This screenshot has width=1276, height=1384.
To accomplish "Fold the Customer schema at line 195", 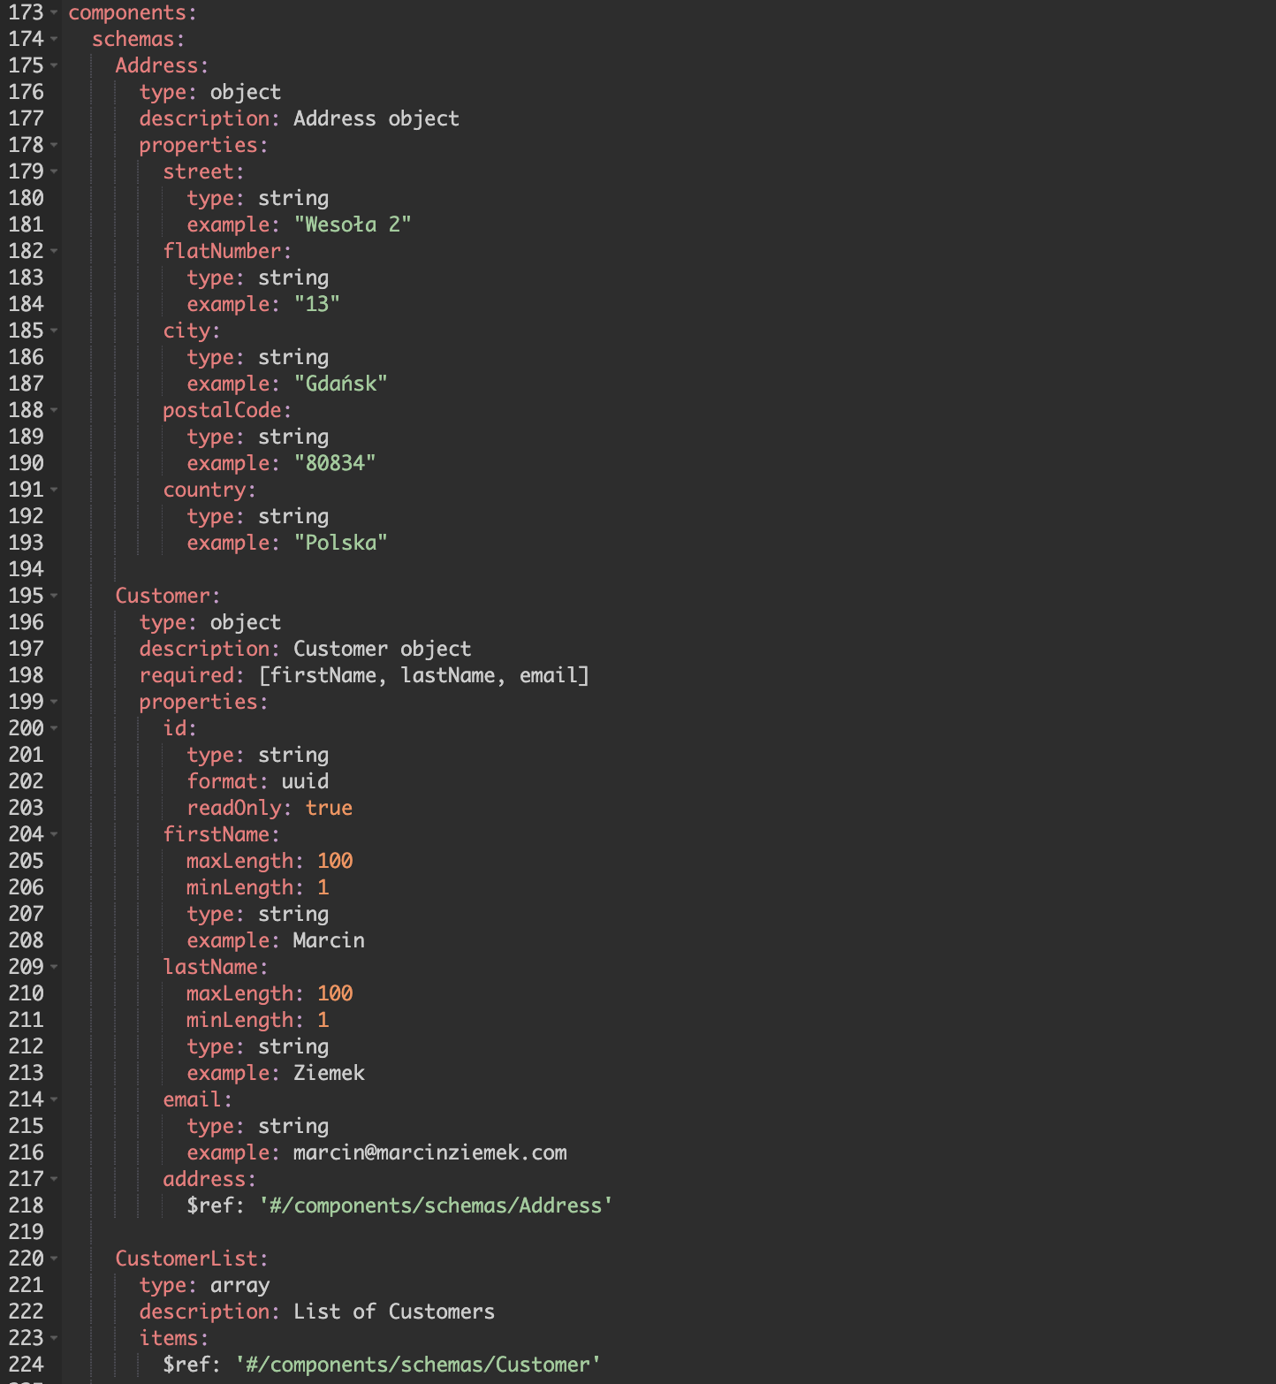I will click(x=54, y=597).
